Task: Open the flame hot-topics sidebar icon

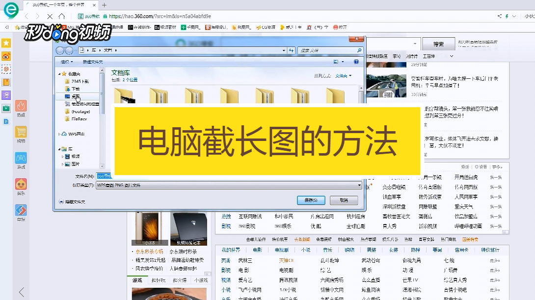Action: (x=21, y=106)
